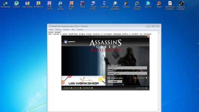Viewport: 199px width, 112px height.
Task: Select the sarov-07 Skype icon
Action: pyautogui.click(x=148, y=4)
